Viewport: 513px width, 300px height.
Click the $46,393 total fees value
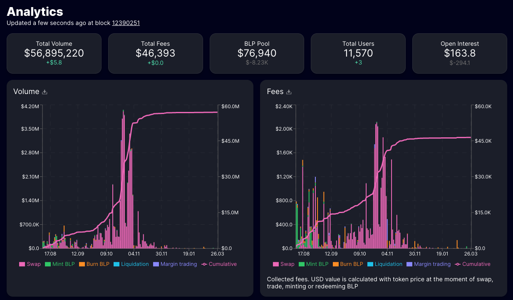pos(156,53)
